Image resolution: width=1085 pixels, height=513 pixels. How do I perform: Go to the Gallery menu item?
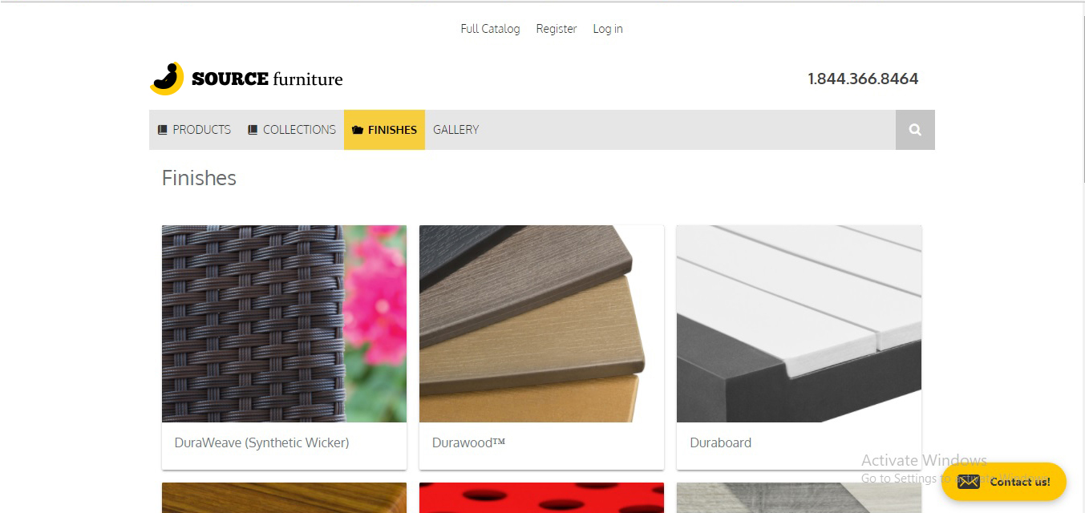pos(455,130)
